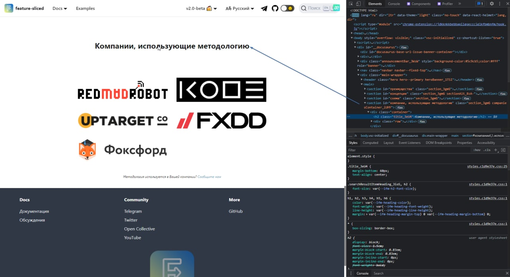The height and width of the screenshot is (277, 510).
Task: Expand the nav navbar--fixed-top node
Action: [x=359, y=70]
